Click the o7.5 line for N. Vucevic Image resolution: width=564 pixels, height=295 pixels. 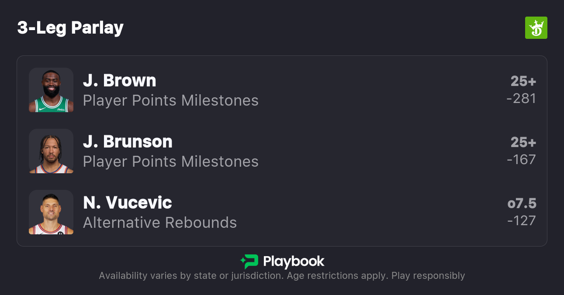pos(522,203)
